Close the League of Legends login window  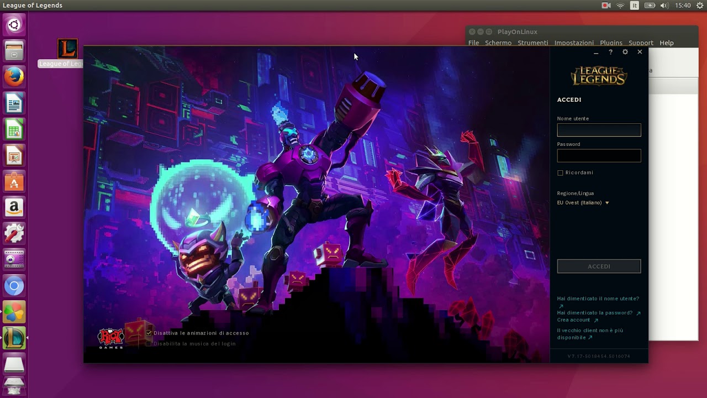click(640, 52)
